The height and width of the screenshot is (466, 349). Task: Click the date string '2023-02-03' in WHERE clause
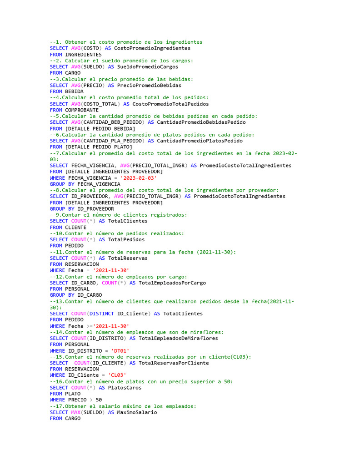tap(138, 178)
